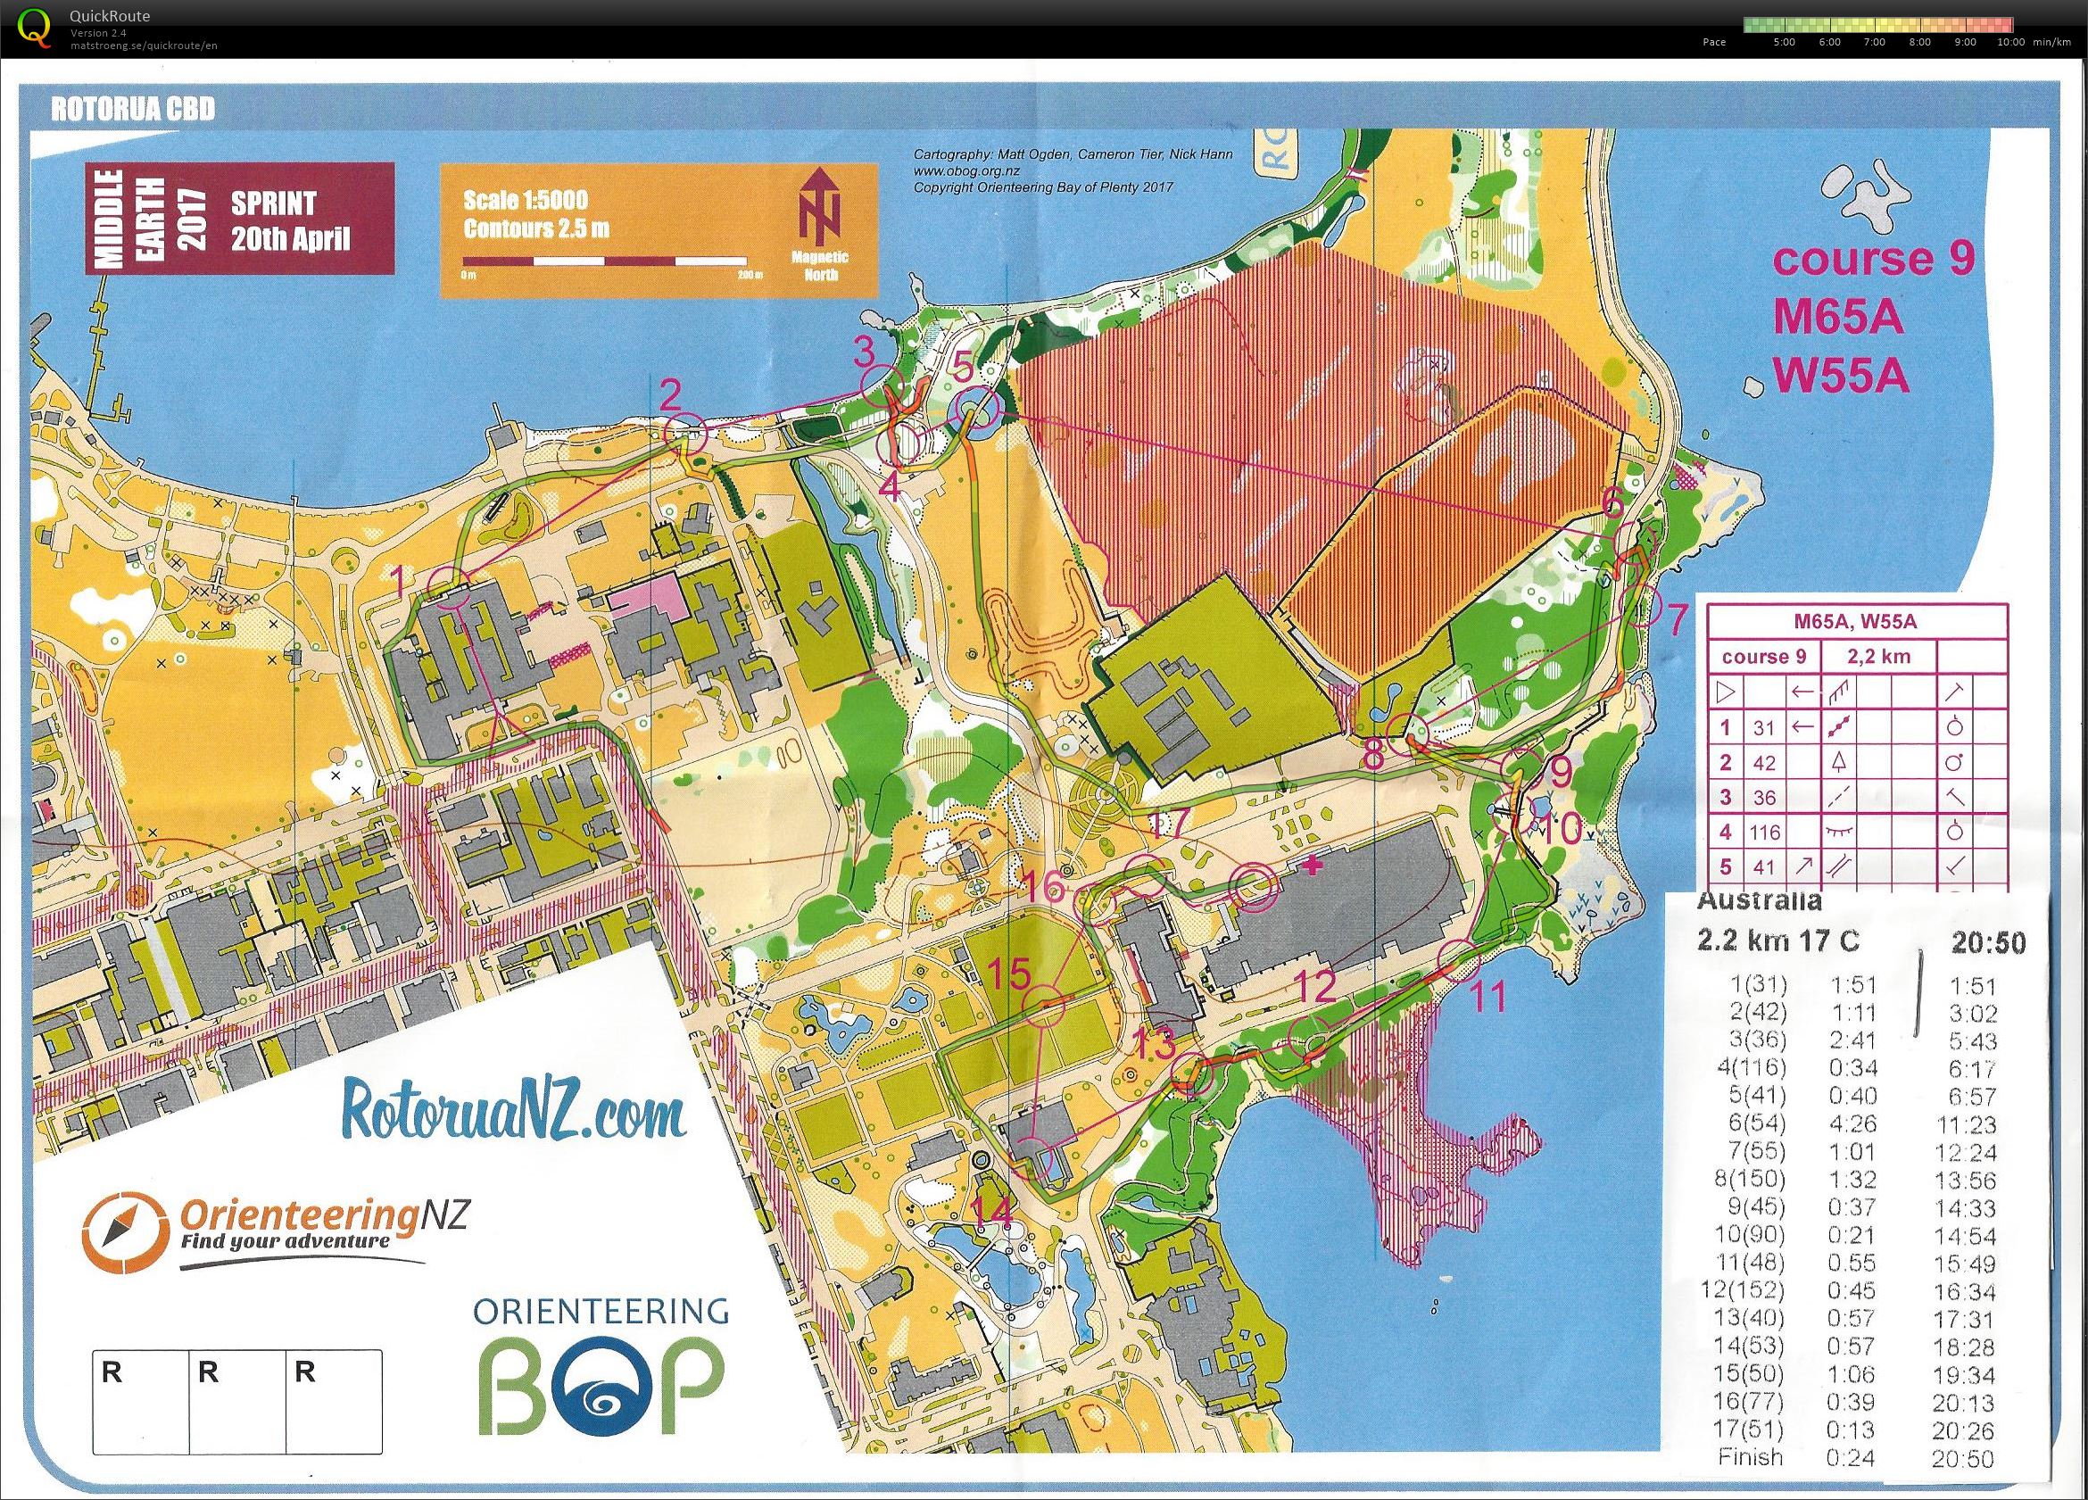Click control circle number 1 on map

[449, 587]
